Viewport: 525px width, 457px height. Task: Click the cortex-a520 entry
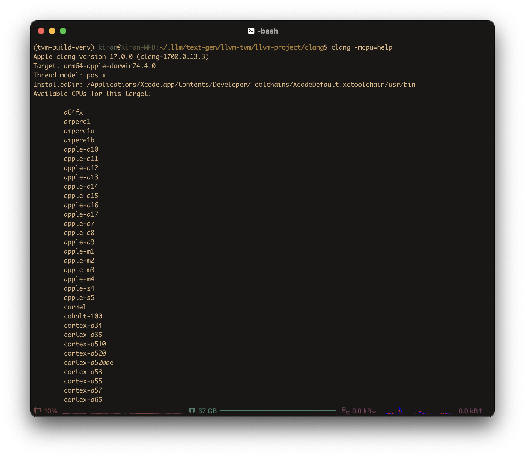85,353
